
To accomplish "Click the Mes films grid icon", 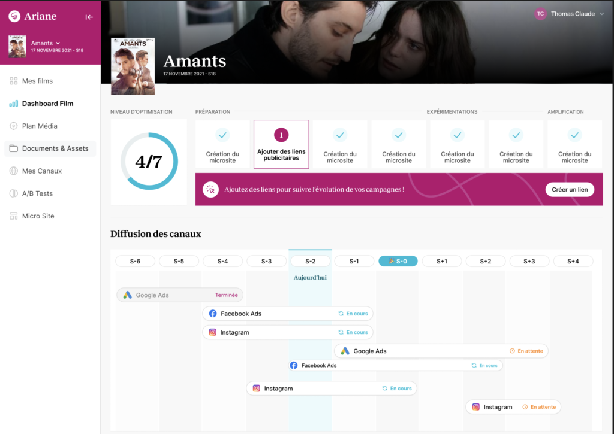I will (14, 81).
